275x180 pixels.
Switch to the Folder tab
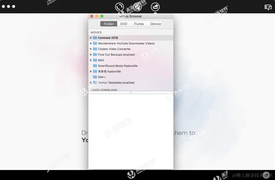point(109,24)
